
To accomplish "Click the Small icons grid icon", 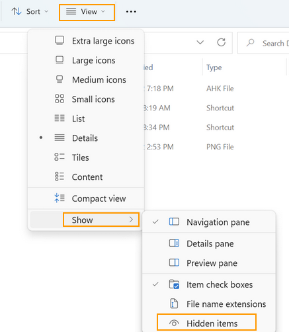I will [60, 99].
